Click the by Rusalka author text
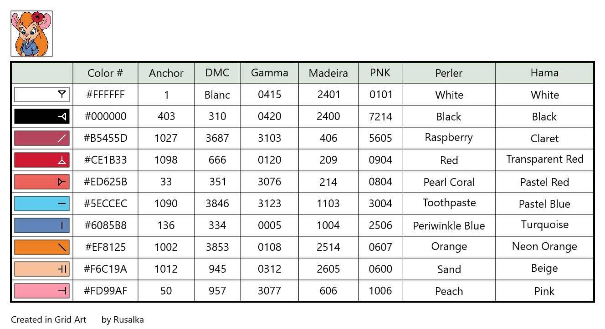Image resolution: width=605 pixels, height=329 pixels. pos(123,320)
